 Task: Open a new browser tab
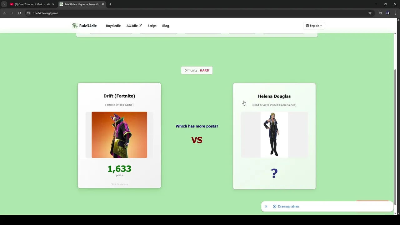click(x=110, y=4)
